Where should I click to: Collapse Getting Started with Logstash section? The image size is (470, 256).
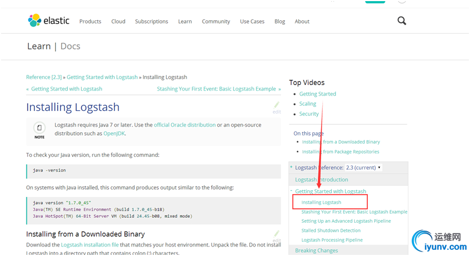292,191
